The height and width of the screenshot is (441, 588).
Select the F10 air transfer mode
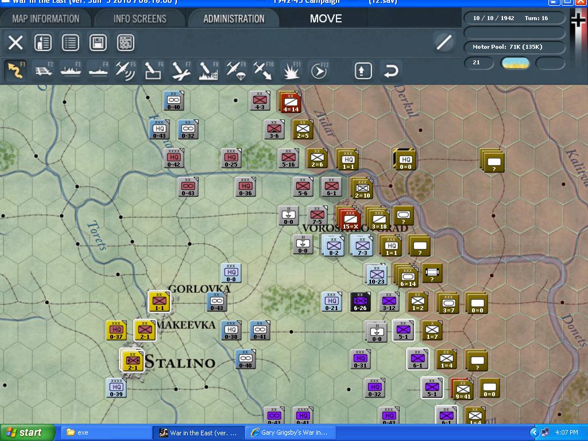pyautogui.click(x=263, y=70)
